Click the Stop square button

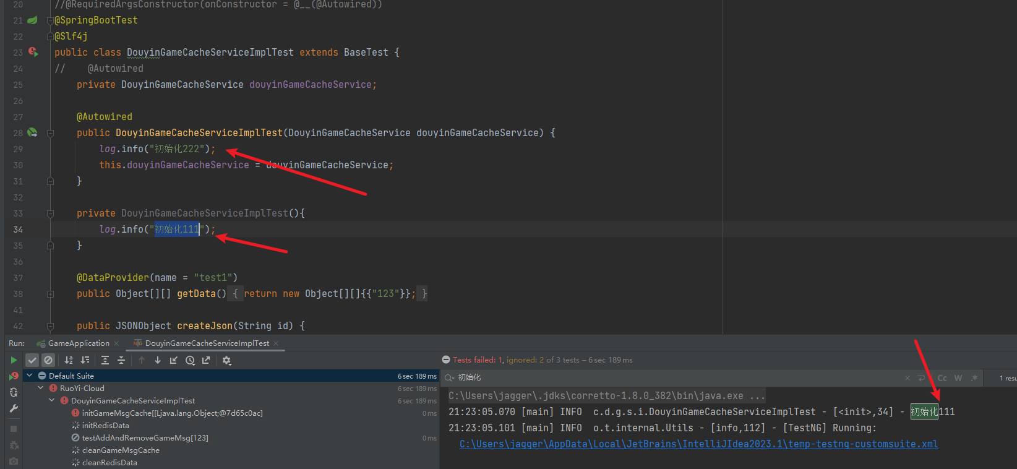14,429
